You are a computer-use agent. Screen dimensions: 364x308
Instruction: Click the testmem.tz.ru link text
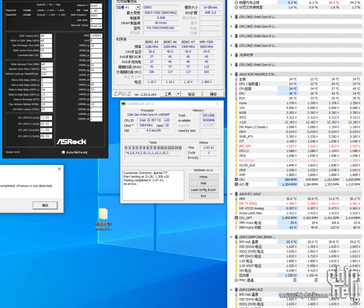[x=204, y=170]
